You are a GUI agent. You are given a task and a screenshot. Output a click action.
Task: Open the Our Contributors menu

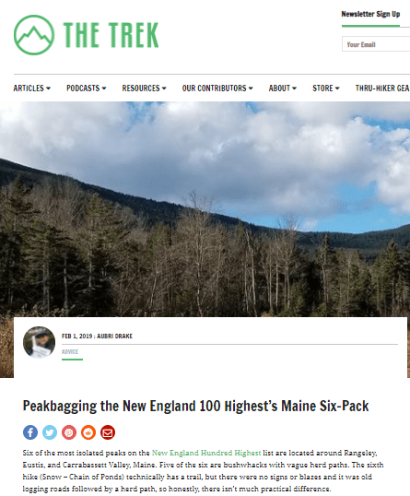tap(217, 89)
